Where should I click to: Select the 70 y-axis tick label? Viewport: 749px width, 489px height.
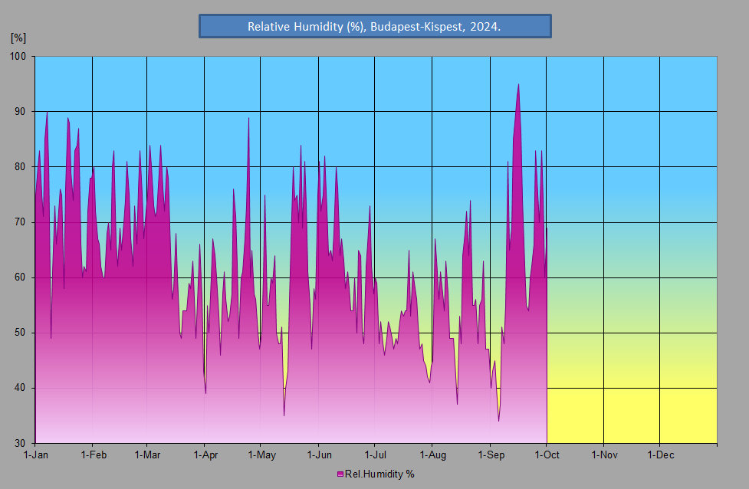[20, 222]
